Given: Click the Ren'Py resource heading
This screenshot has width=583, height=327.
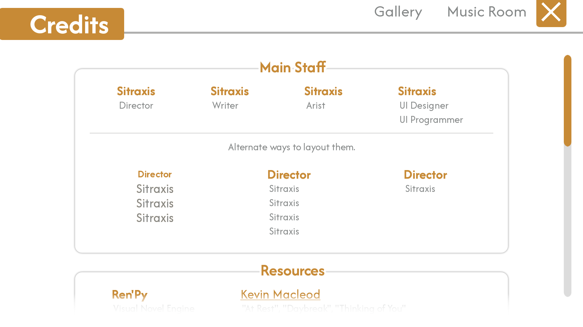Looking at the screenshot, I should (x=129, y=294).
